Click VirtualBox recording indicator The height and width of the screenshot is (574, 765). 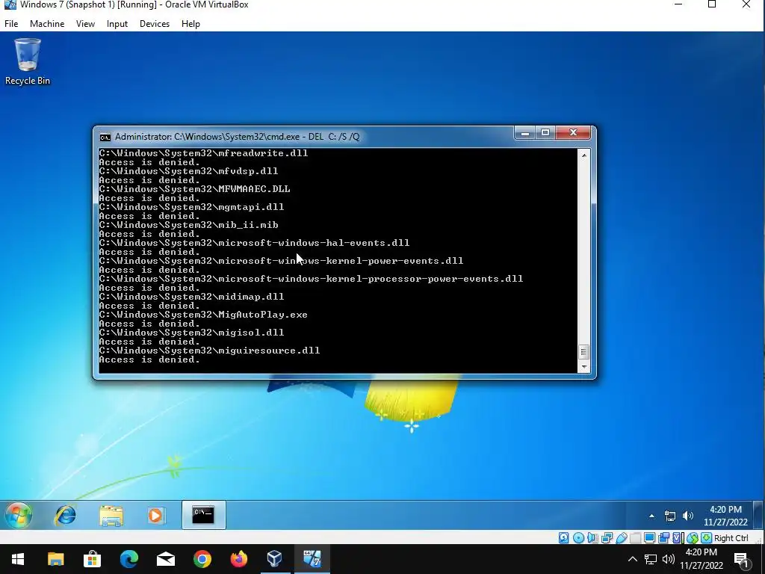(663, 538)
